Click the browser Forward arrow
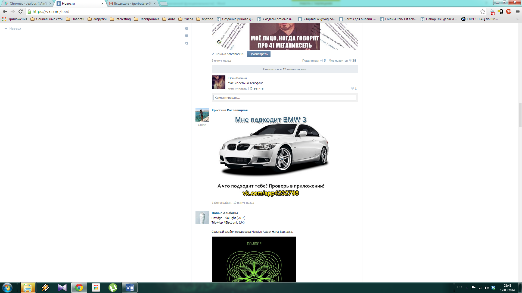Image resolution: width=522 pixels, height=293 pixels. click(13, 11)
